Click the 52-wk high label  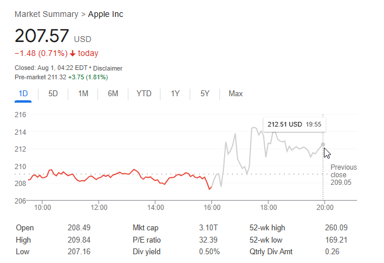[267, 228]
